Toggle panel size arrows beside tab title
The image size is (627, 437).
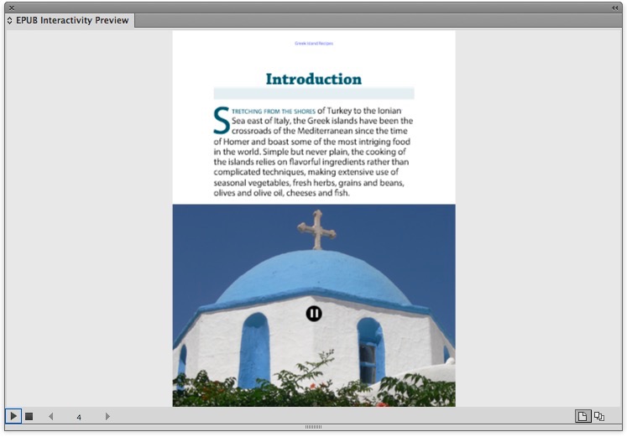point(9,20)
